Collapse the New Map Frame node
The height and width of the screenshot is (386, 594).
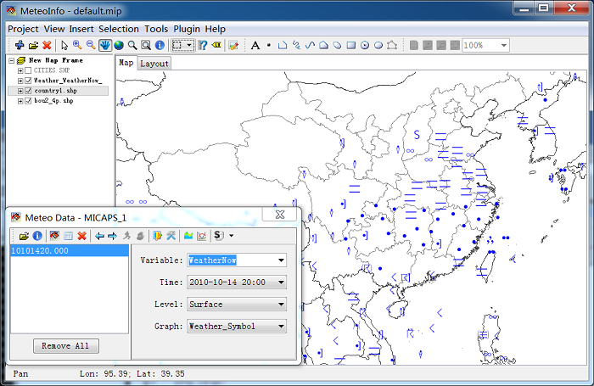12,60
